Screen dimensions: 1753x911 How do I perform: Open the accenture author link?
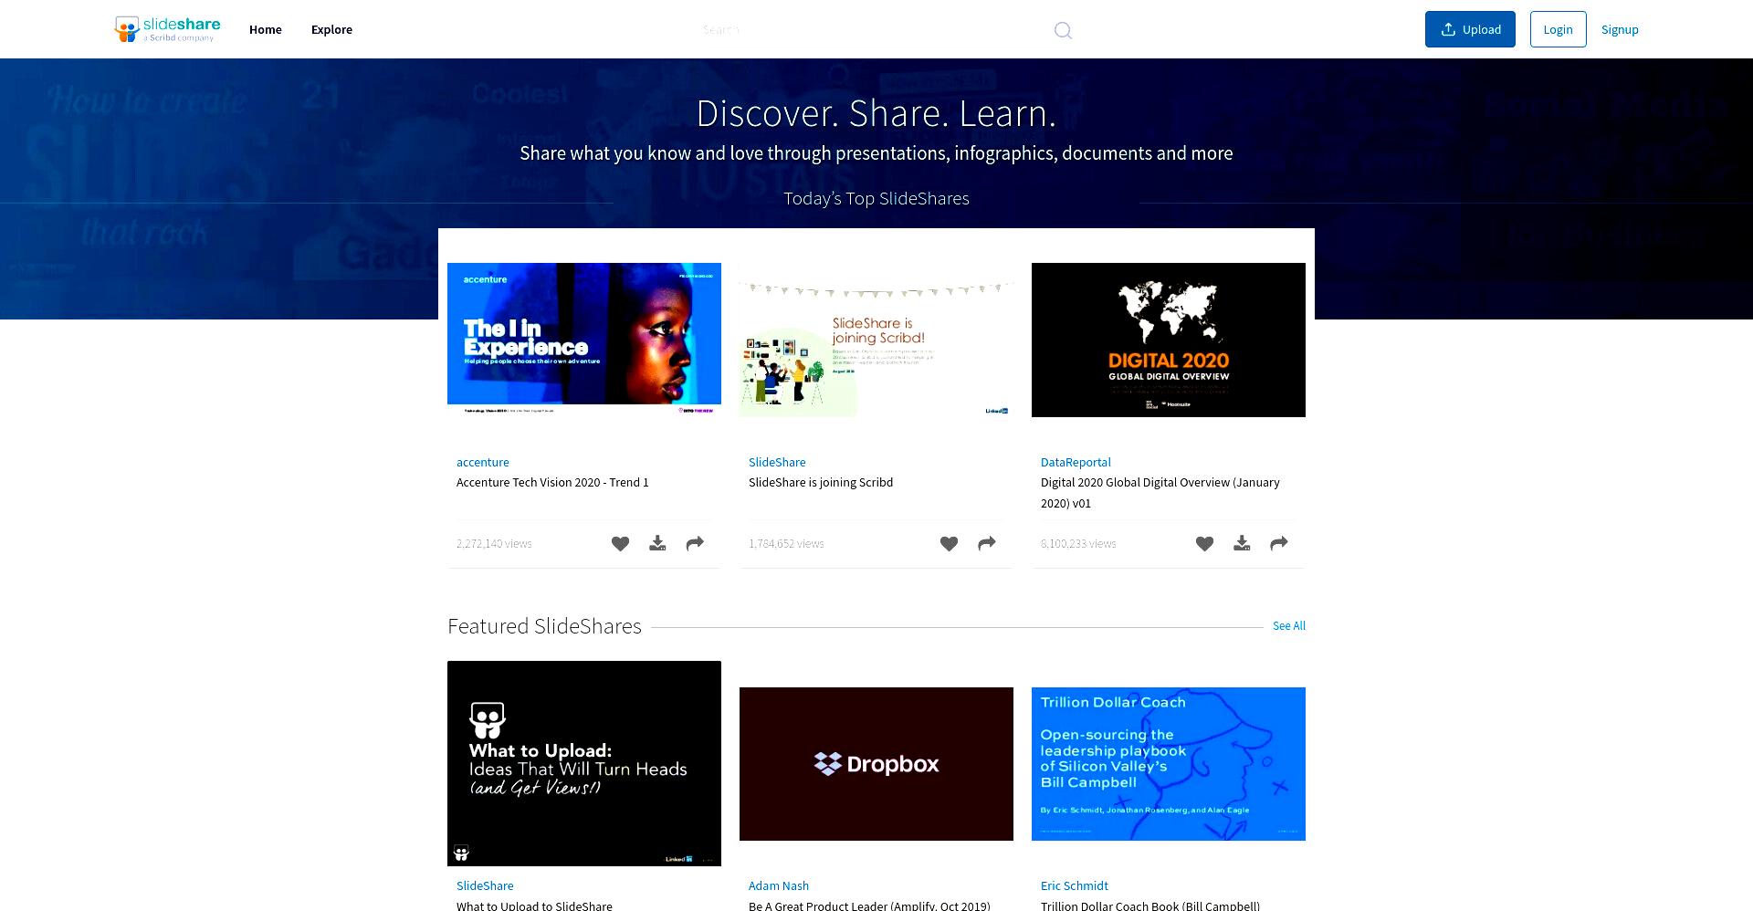(483, 462)
